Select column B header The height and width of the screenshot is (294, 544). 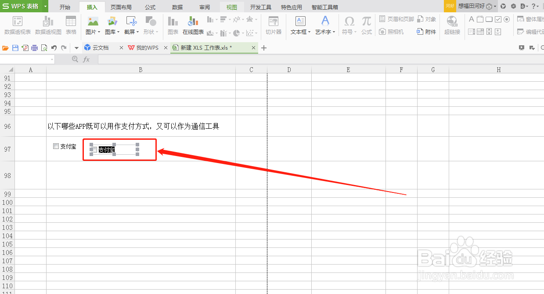click(x=141, y=69)
